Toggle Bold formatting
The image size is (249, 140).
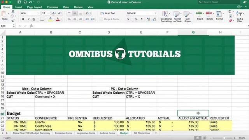[x=23, y=19]
